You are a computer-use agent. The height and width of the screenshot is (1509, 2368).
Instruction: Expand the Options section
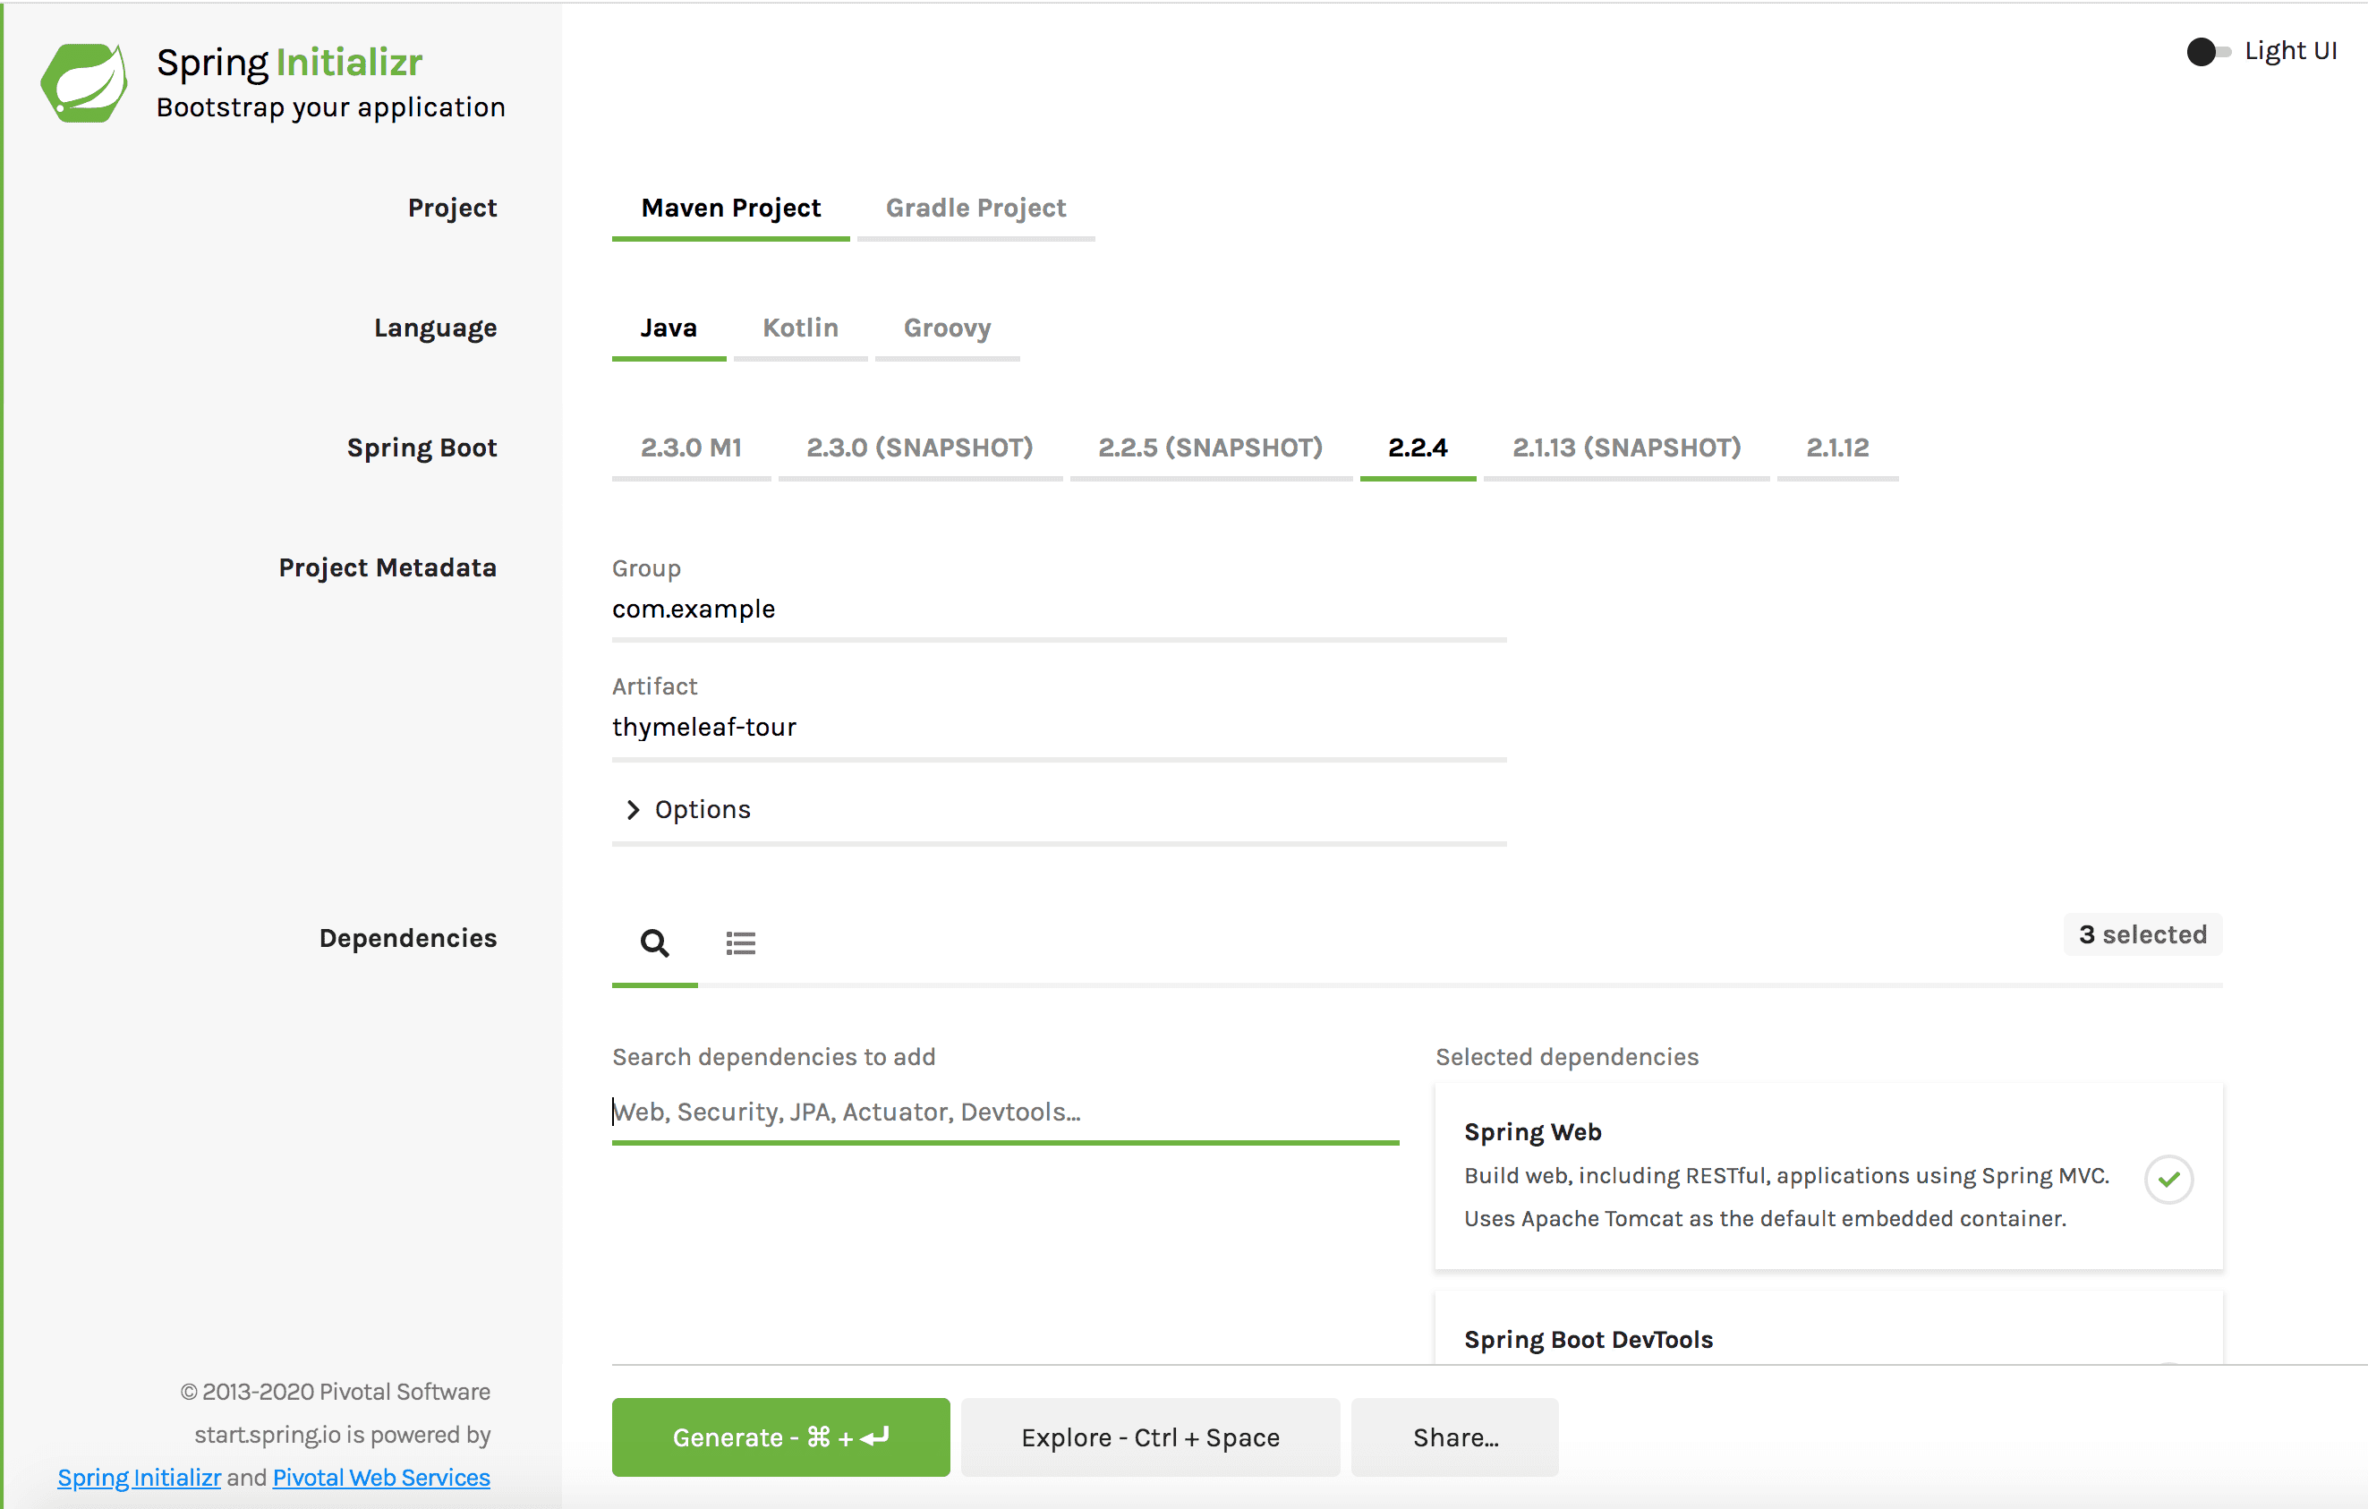703,808
